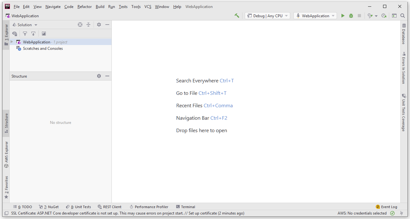Viewport: 410px width, 219px height.
Task: Open the Solution view dropdown
Action: point(25,25)
